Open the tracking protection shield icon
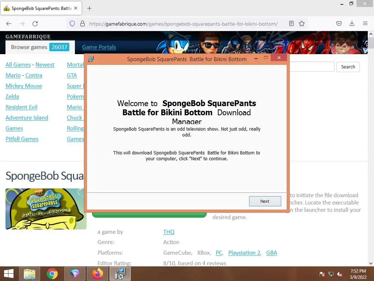Image resolution: width=374 pixels, height=281 pixels. coord(72,23)
